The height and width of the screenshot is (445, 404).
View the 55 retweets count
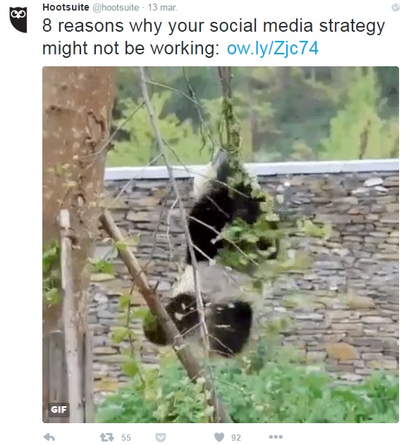point(126,437)
